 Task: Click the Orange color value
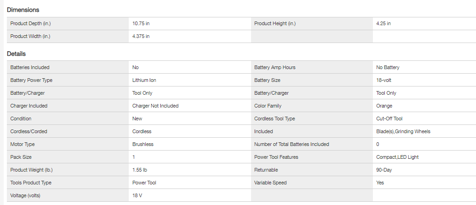tap(384, 106)
